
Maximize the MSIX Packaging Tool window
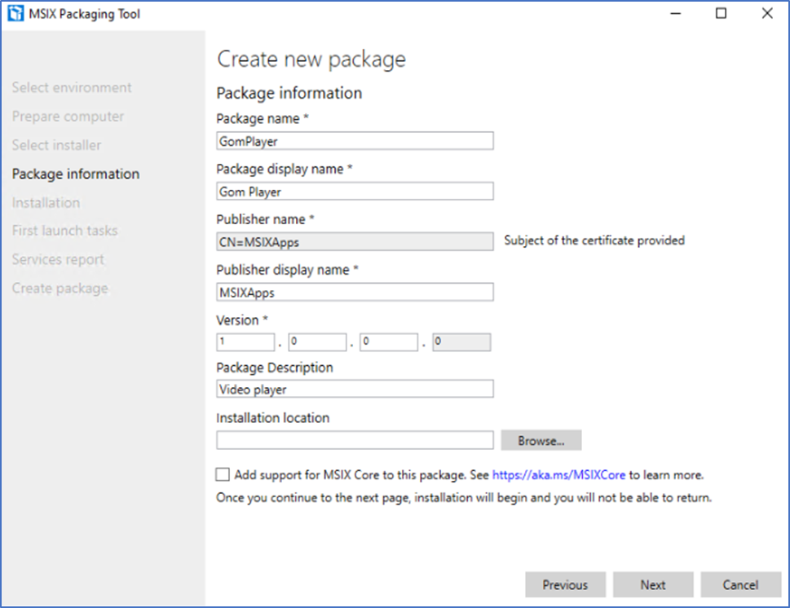coord(721,14)
